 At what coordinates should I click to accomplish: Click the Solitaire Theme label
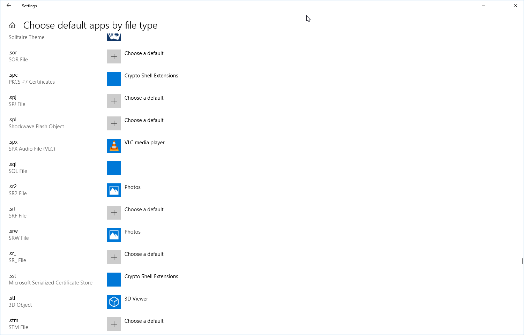pyautogui.click(x=27, y=37)
